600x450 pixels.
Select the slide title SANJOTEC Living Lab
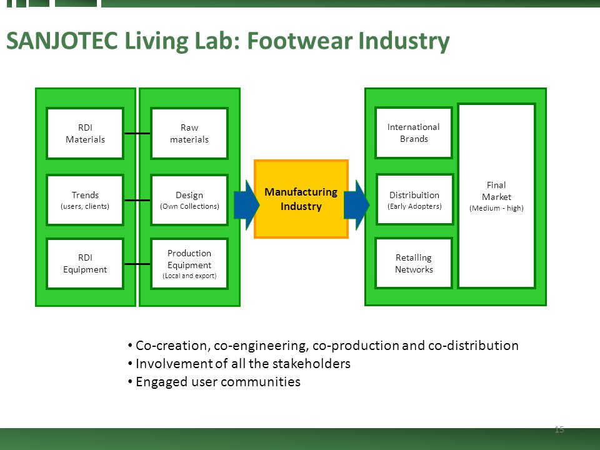pyautogui.click(x=227, y=41)
